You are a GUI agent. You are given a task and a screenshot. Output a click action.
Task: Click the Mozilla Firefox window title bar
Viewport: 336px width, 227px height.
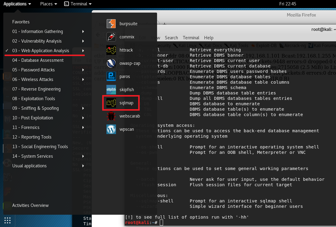301,15
